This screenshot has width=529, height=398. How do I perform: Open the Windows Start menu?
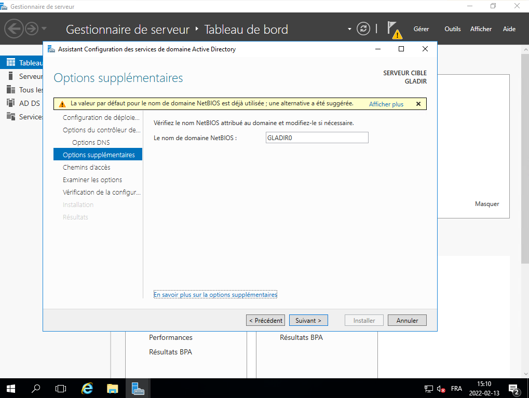point(10,388)
